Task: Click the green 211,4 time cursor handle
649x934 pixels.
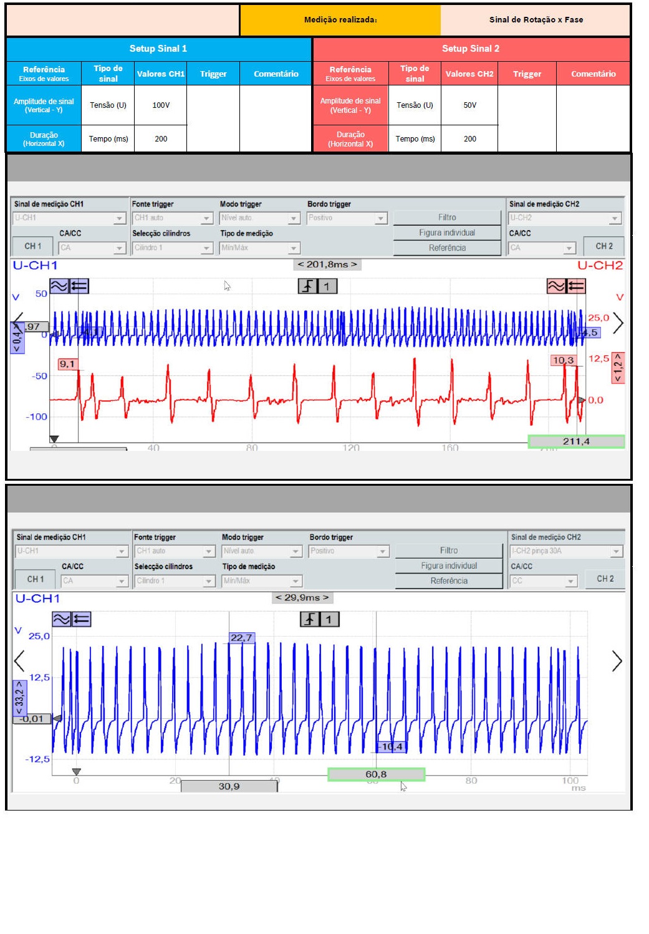Action: pyautogui.click(x=576, y=441)
